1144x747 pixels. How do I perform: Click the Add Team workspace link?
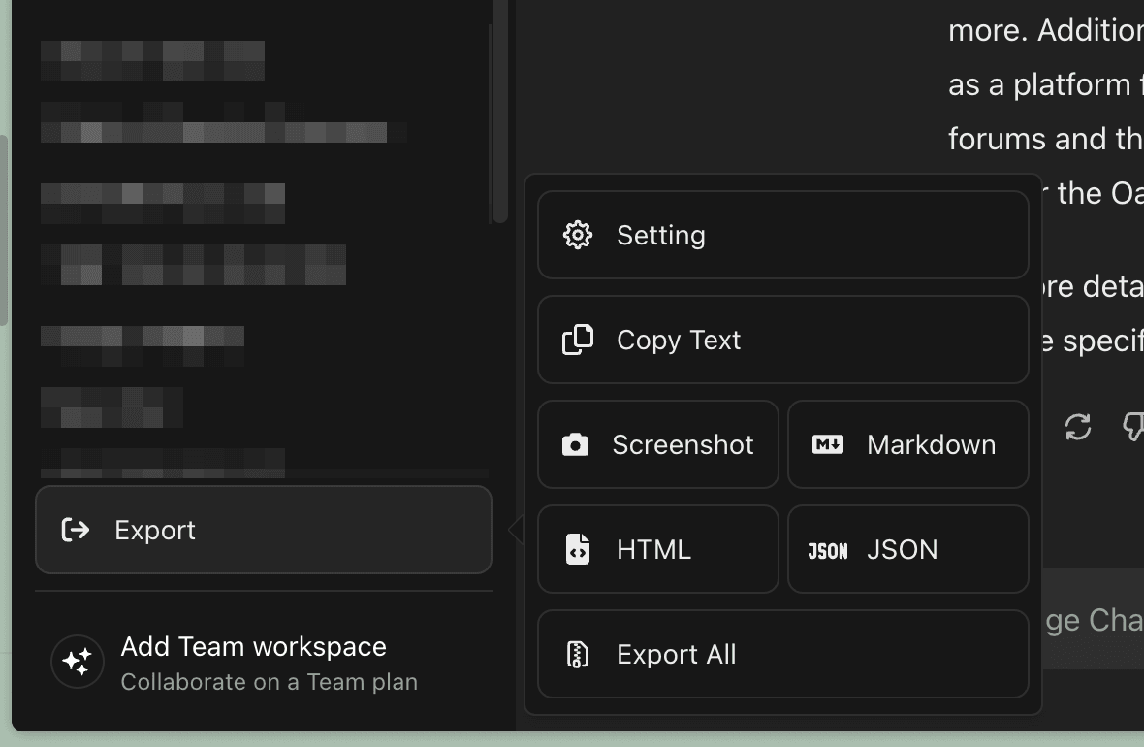pos(254,647)
